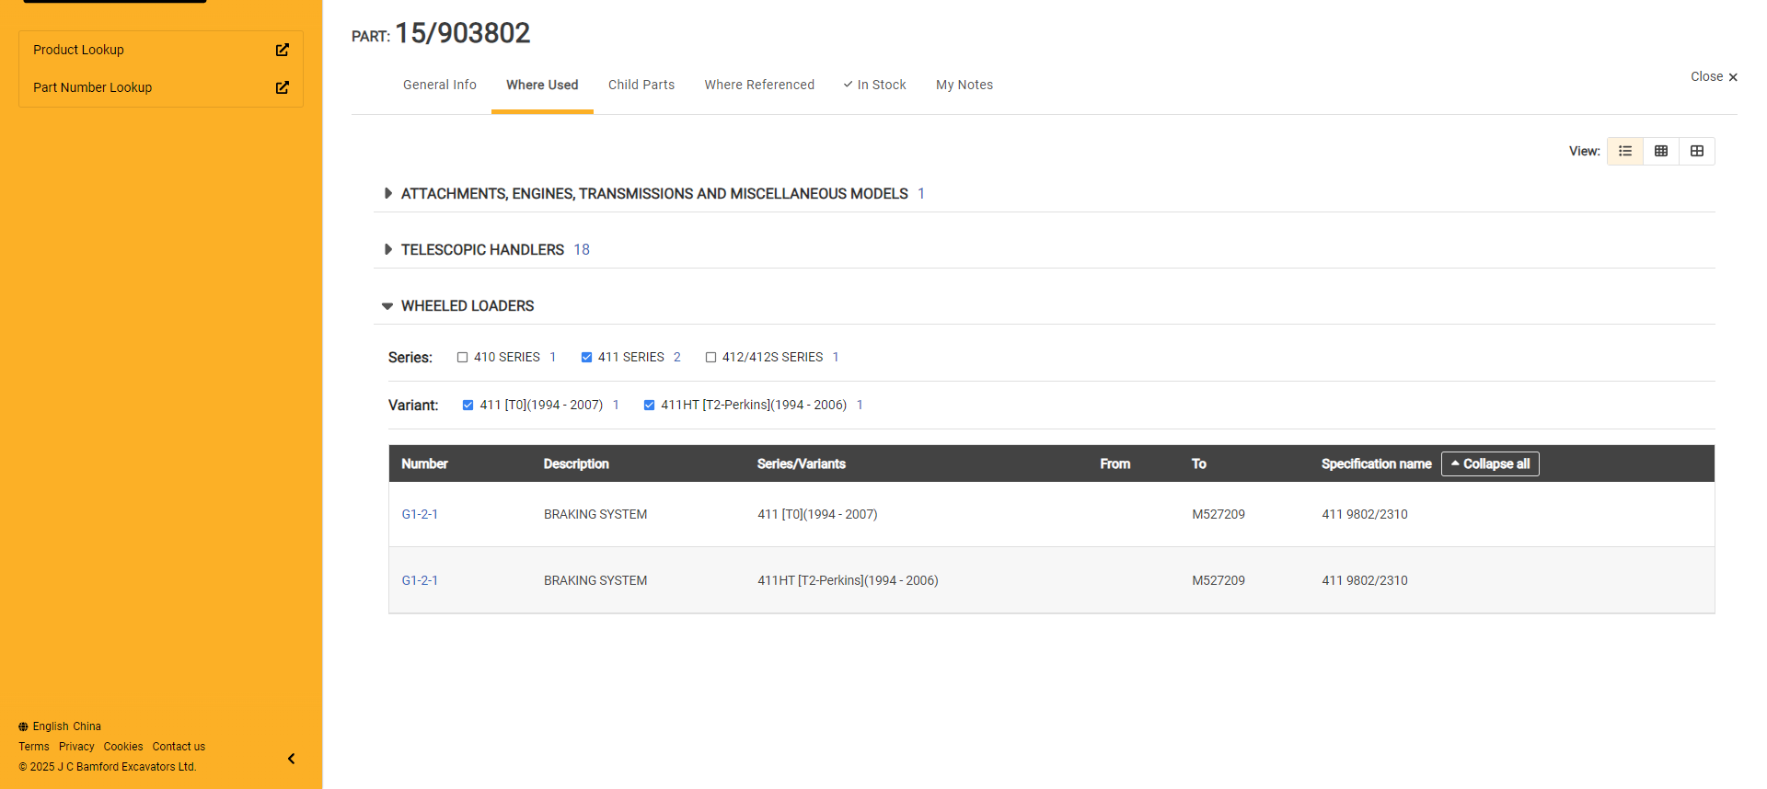Open the Where Referenced tab

click(759, 85)
